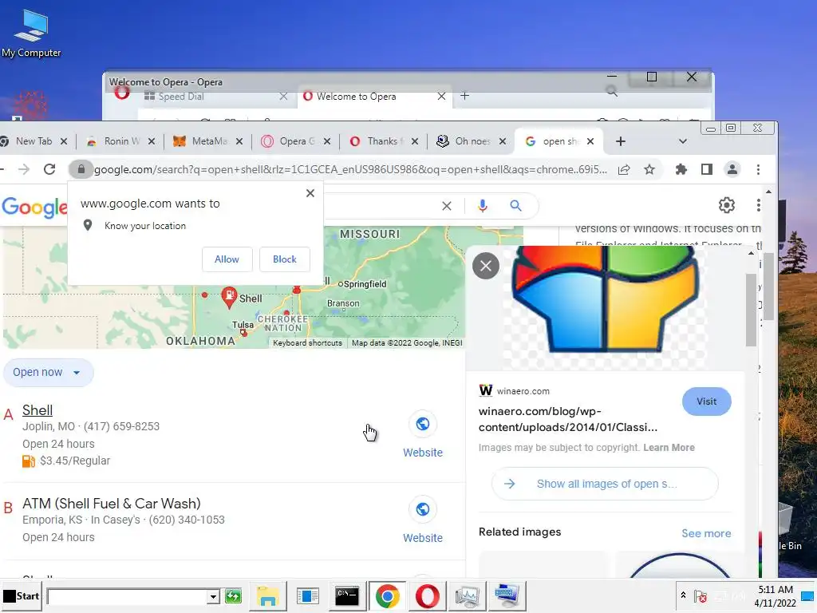The height and width of the screenshot is (613, 817).
Task: Block location access
Action: [285, 259]
